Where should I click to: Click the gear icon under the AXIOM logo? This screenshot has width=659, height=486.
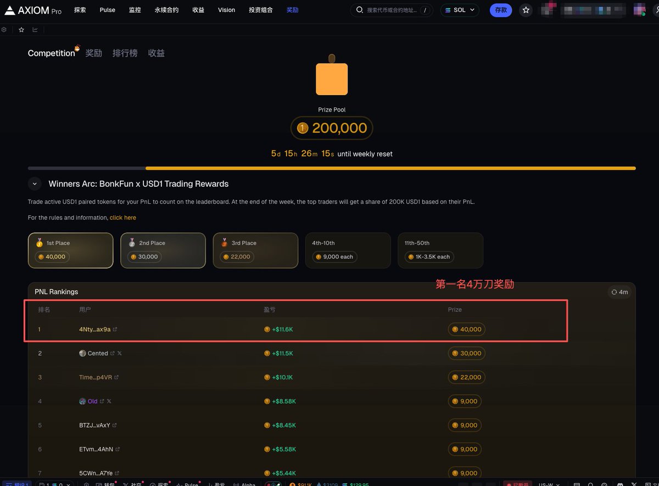tap(4, 30)
